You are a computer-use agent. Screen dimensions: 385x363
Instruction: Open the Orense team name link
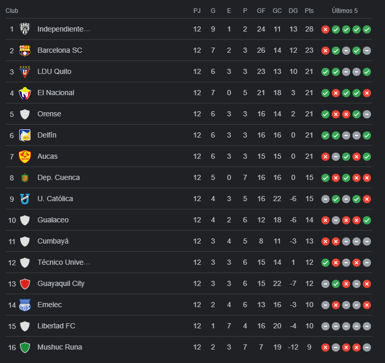(49, 114)
